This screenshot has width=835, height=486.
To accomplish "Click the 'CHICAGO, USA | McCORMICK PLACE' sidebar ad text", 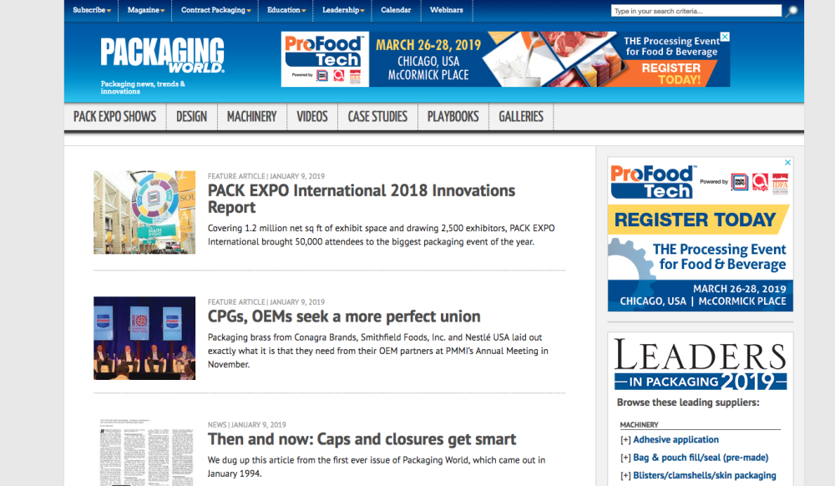I will [x=703, y=301].
